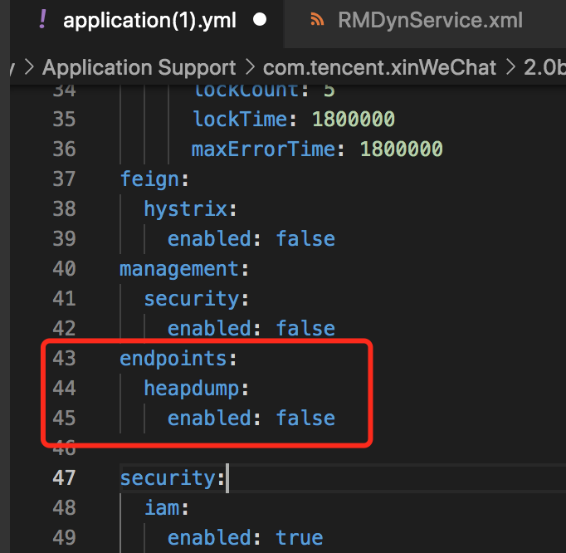Viewport: 566px width, 553px height.
Task: Click line number 47 in the gutter
Action: pos(64,478)
